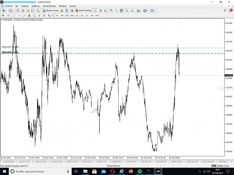Expand the Profiles dropdown arrow

[x=13, y=10]
